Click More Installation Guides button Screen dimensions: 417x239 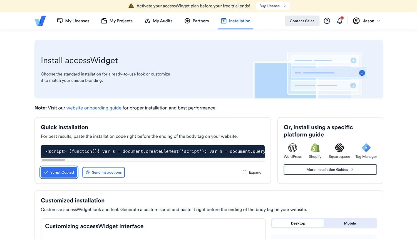330,169
